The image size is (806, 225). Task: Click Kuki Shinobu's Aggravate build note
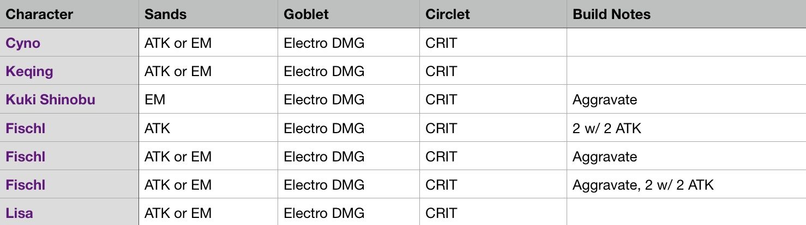605,99
